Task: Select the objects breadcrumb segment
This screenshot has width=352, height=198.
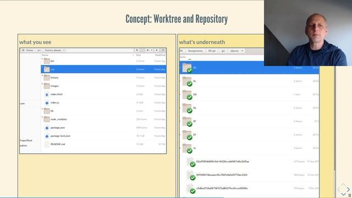Action: click(234, 51)
